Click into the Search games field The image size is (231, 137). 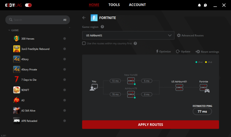pos(37,20)
